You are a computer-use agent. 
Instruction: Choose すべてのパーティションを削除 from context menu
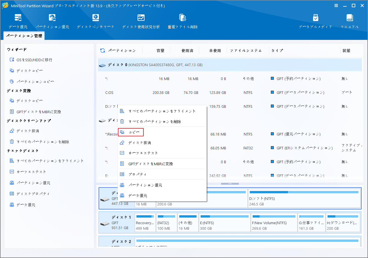click(162, 122)
